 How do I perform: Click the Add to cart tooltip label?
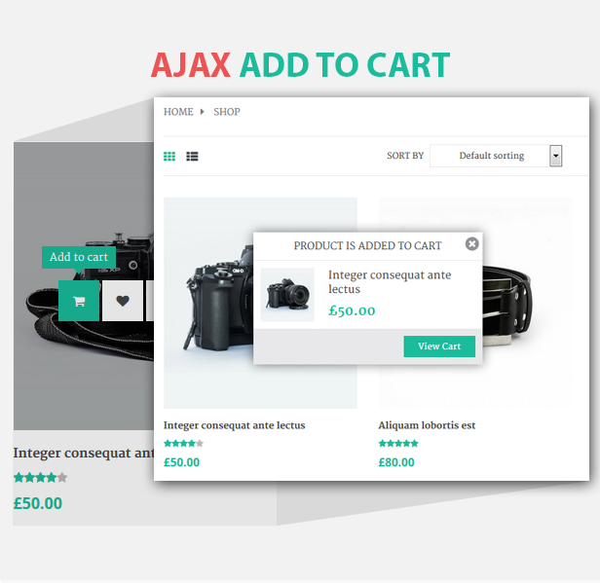(79, 257)
